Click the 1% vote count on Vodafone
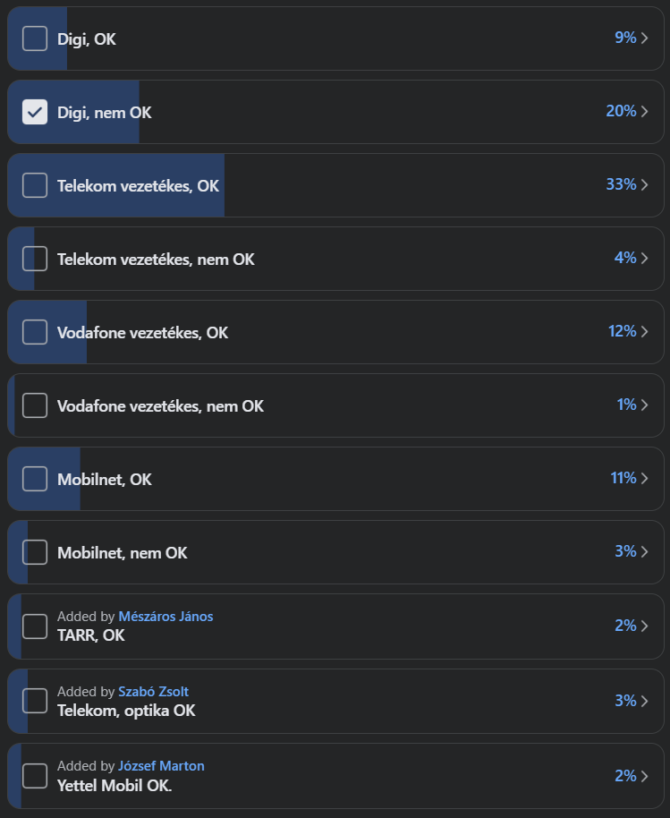670x818 pixels. coord(626,405)
